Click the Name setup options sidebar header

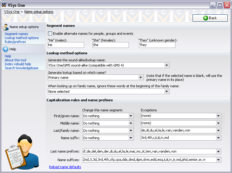(x=23, y=27)
